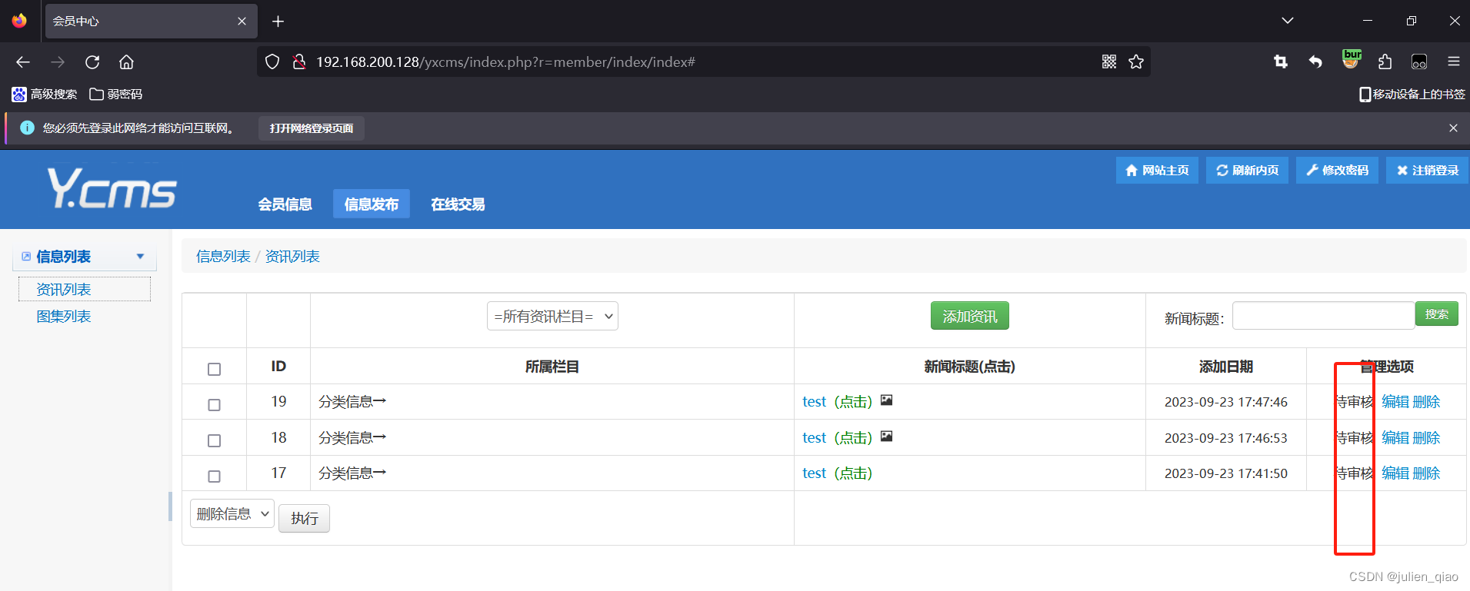Click the insecure connection lock icon
The image size is (1470, 591).
(x=299, y=62)
